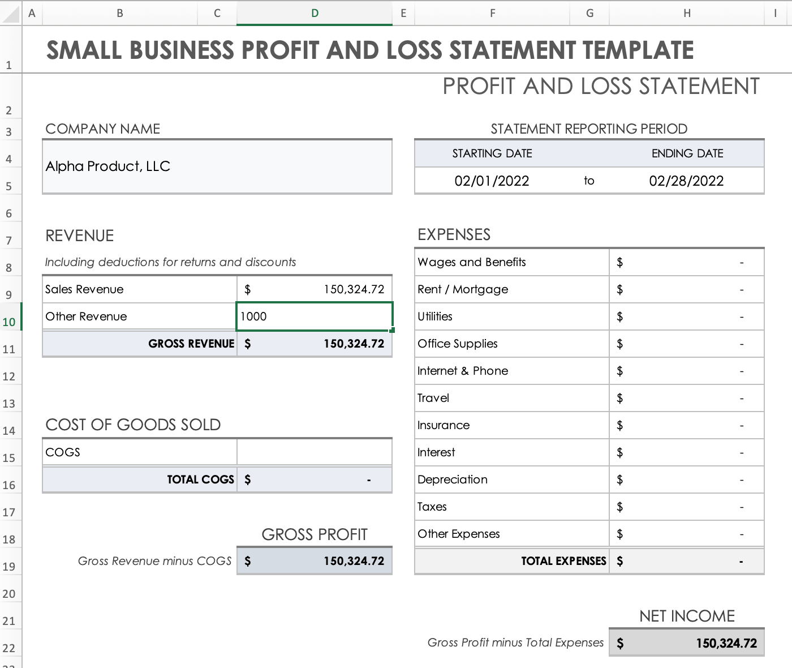
Task: Click the Total Expenses amount cell
Action: click(x=686, y=561)
